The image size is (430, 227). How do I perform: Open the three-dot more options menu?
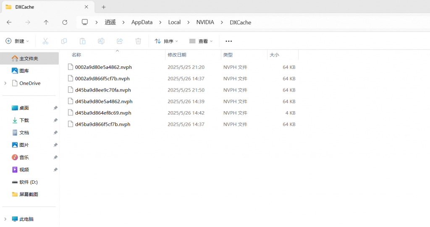tap(228, 41)
